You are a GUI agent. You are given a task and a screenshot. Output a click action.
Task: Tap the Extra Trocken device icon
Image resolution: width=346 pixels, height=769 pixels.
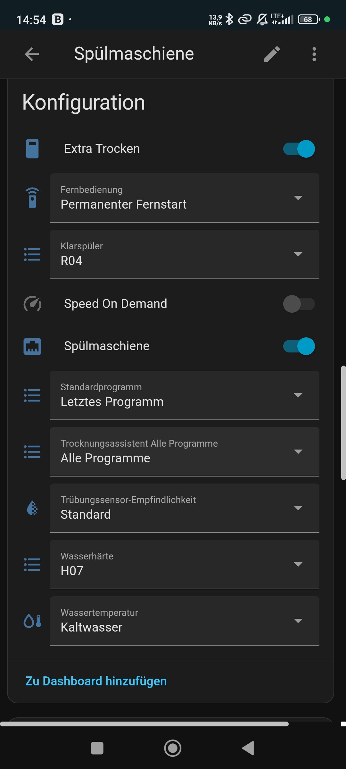[x=32, y=149]
